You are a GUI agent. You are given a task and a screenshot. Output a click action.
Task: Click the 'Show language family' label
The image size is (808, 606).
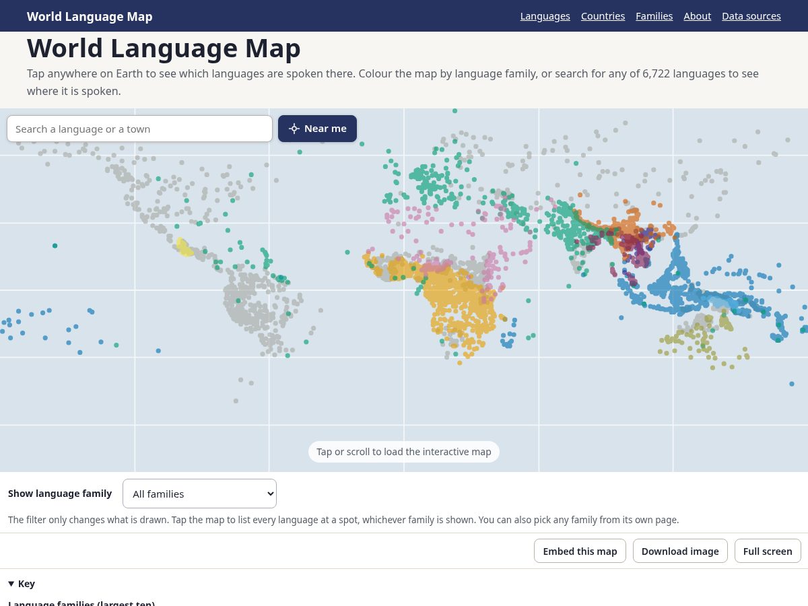60,494
